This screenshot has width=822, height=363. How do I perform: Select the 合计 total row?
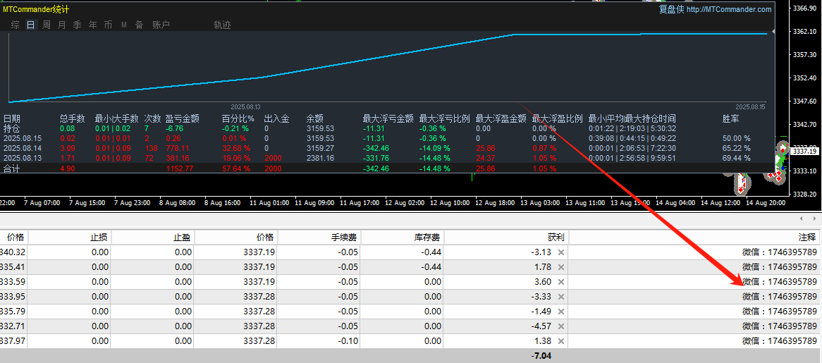click(x=387, y=168)
